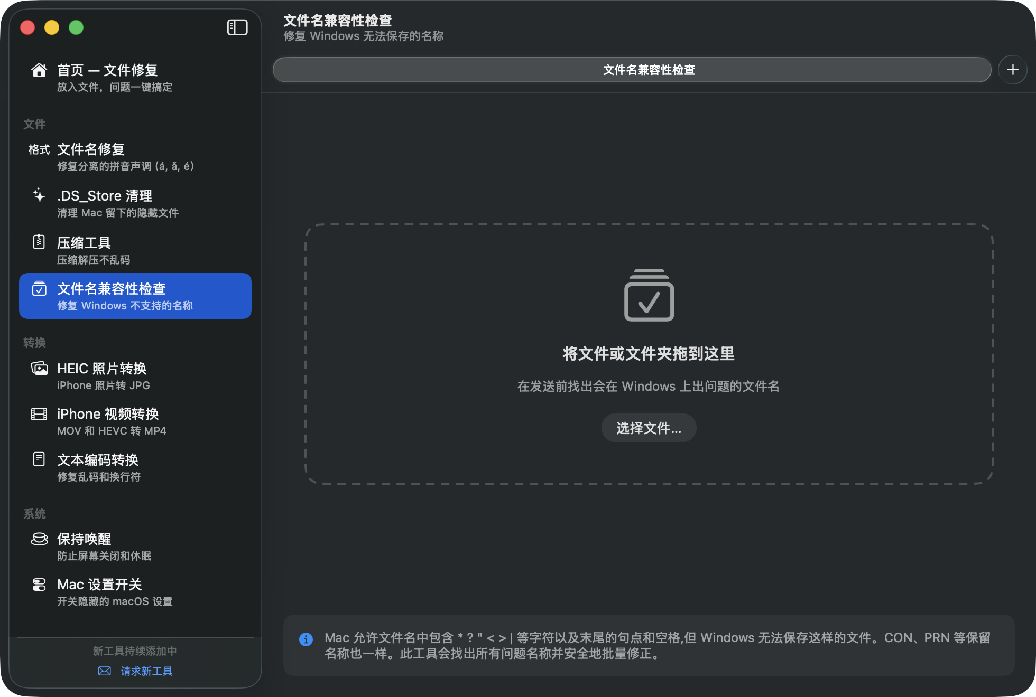Image resolution: width=1036 pixels, height=697 pixels.
Task: Click the 新工具持续添加中 footer text
Action: pyautogui.click(x=135, y=651)
